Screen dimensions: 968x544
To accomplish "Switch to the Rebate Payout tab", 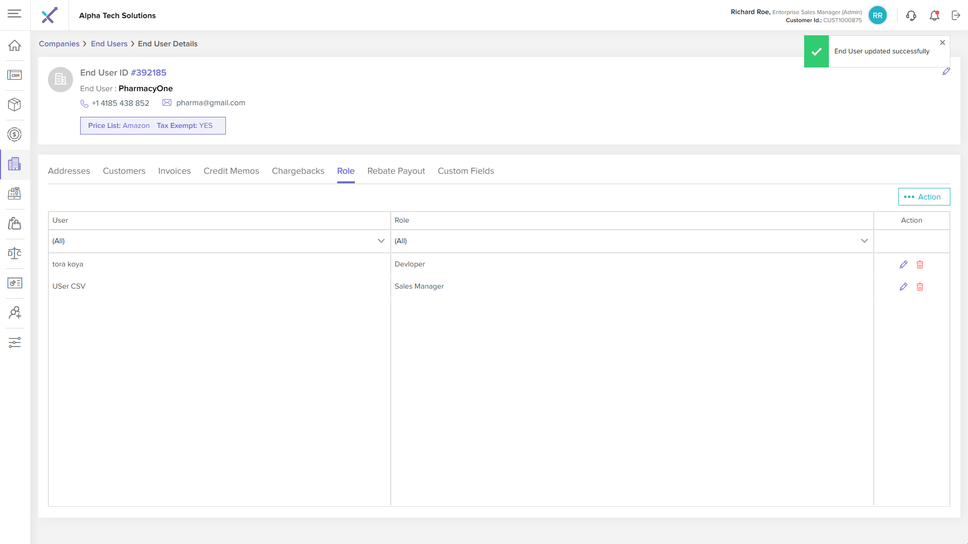I will 396,171.
